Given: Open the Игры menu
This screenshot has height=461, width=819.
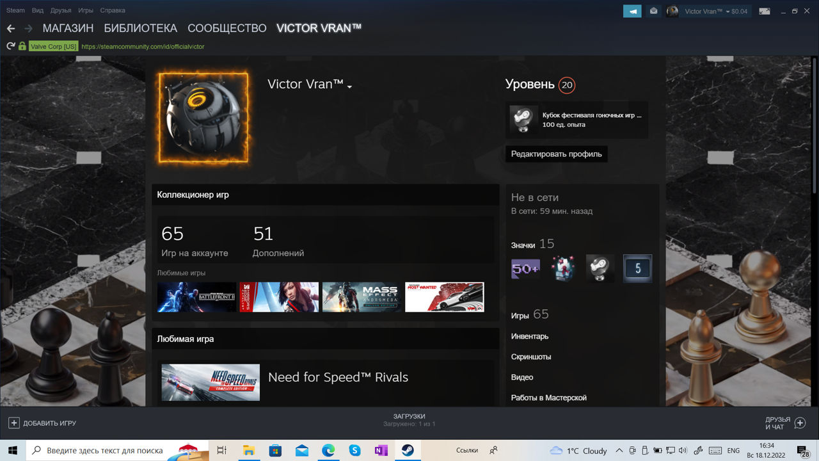Looking at the screenshot, I should point(86,10).
